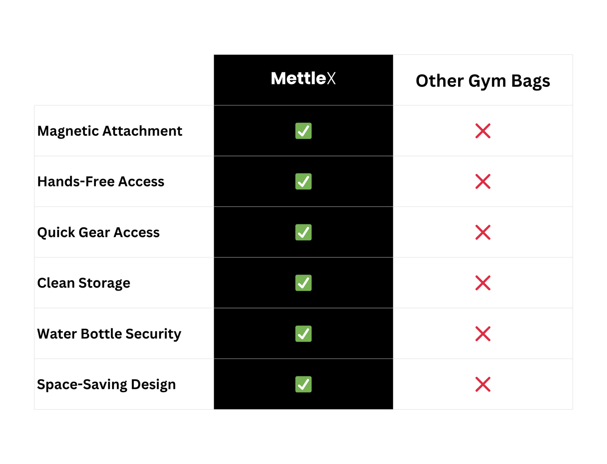Click the red X for Clean Storage

[483, 283]
